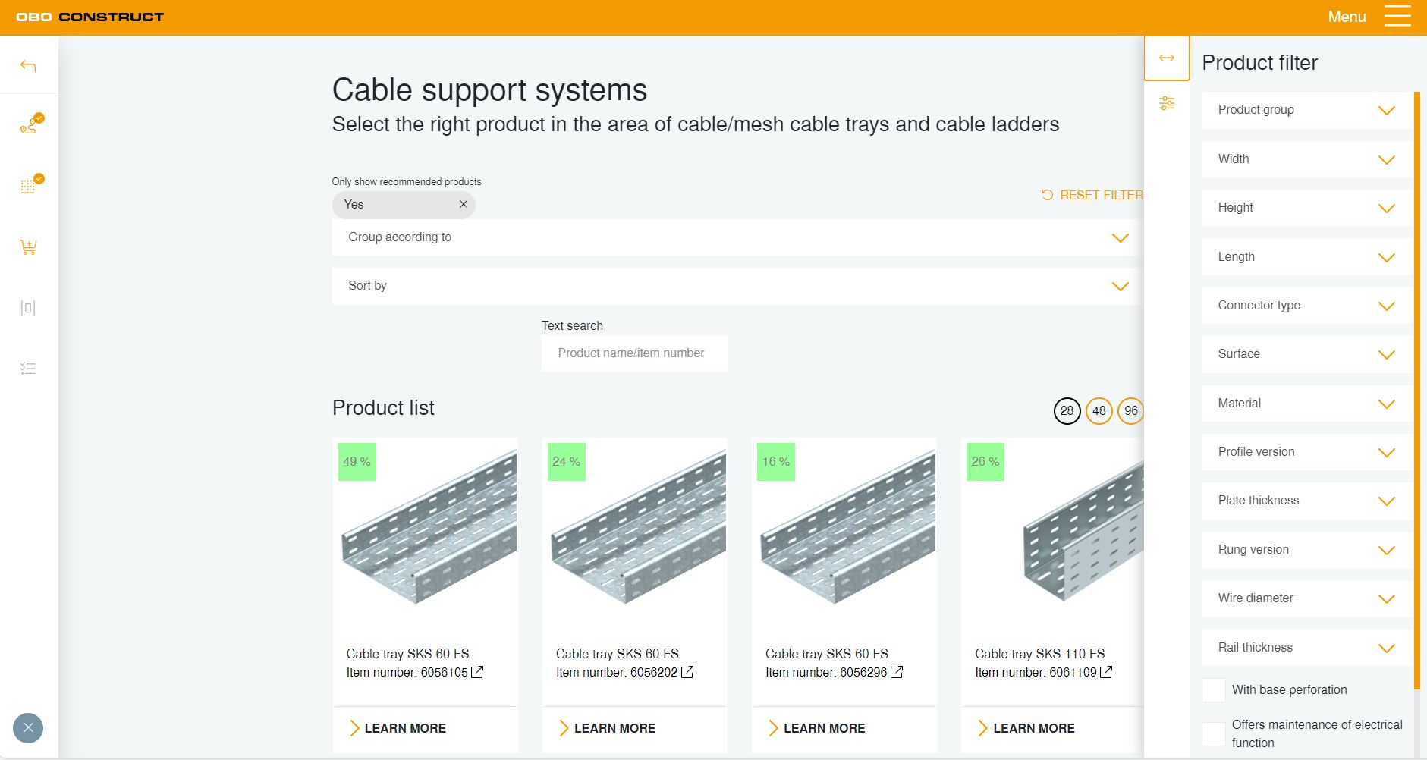The width and height of the screenshot is (1427, 760).
Task: Click LEARN MORE for Cable tray SKS 110 FS
Action: [x=1033, y=728]
